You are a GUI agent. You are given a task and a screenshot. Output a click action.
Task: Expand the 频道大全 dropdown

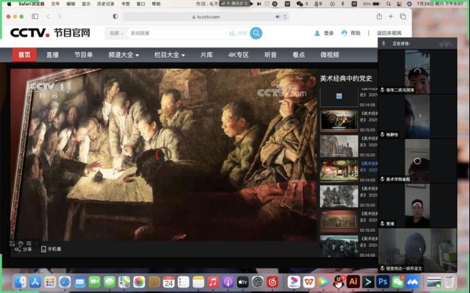124,55
